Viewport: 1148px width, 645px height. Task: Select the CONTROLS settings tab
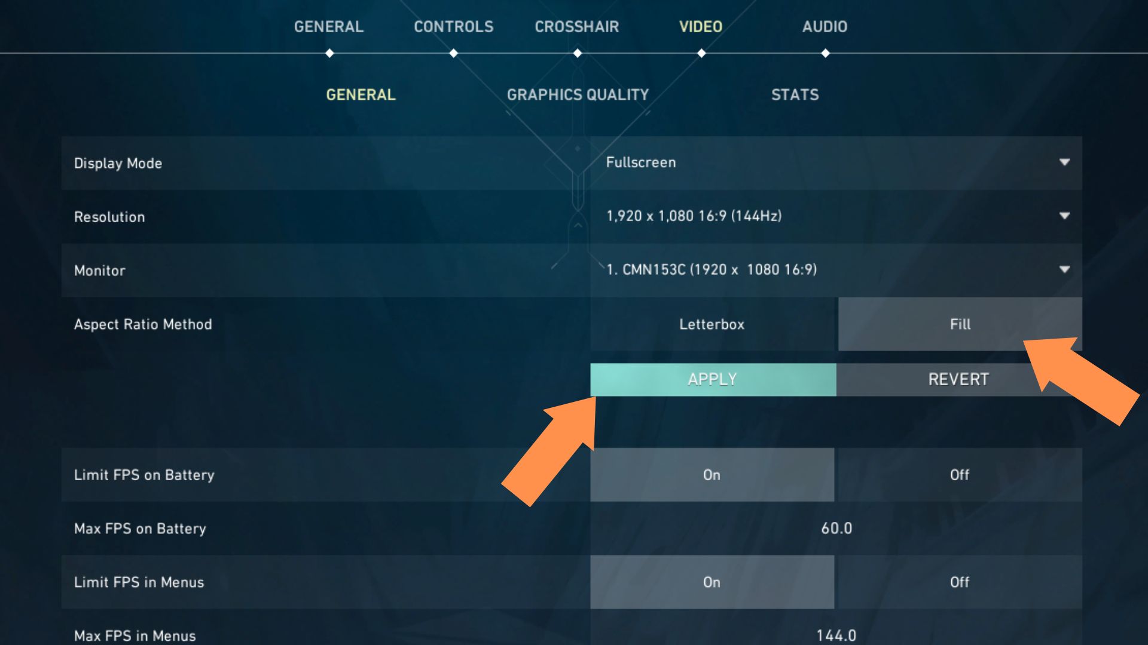click(x=452, y=27)
